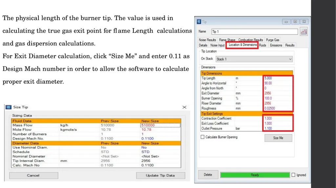
Task: Click the Name input field
Action: point(255,32)
